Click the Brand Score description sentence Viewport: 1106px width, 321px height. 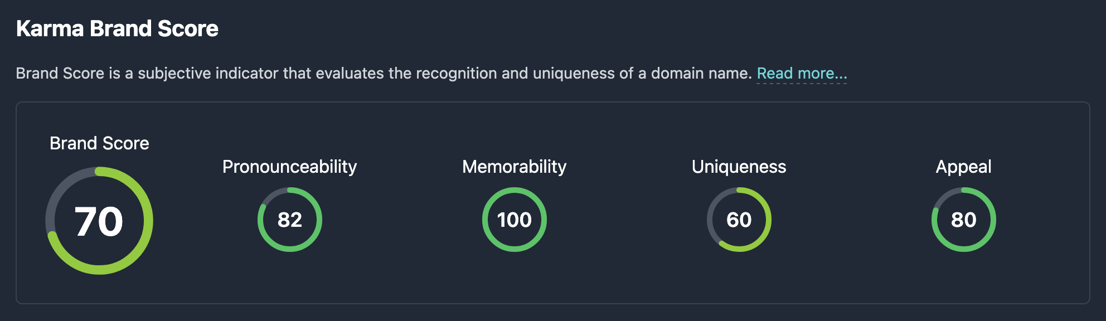point(384,74)
